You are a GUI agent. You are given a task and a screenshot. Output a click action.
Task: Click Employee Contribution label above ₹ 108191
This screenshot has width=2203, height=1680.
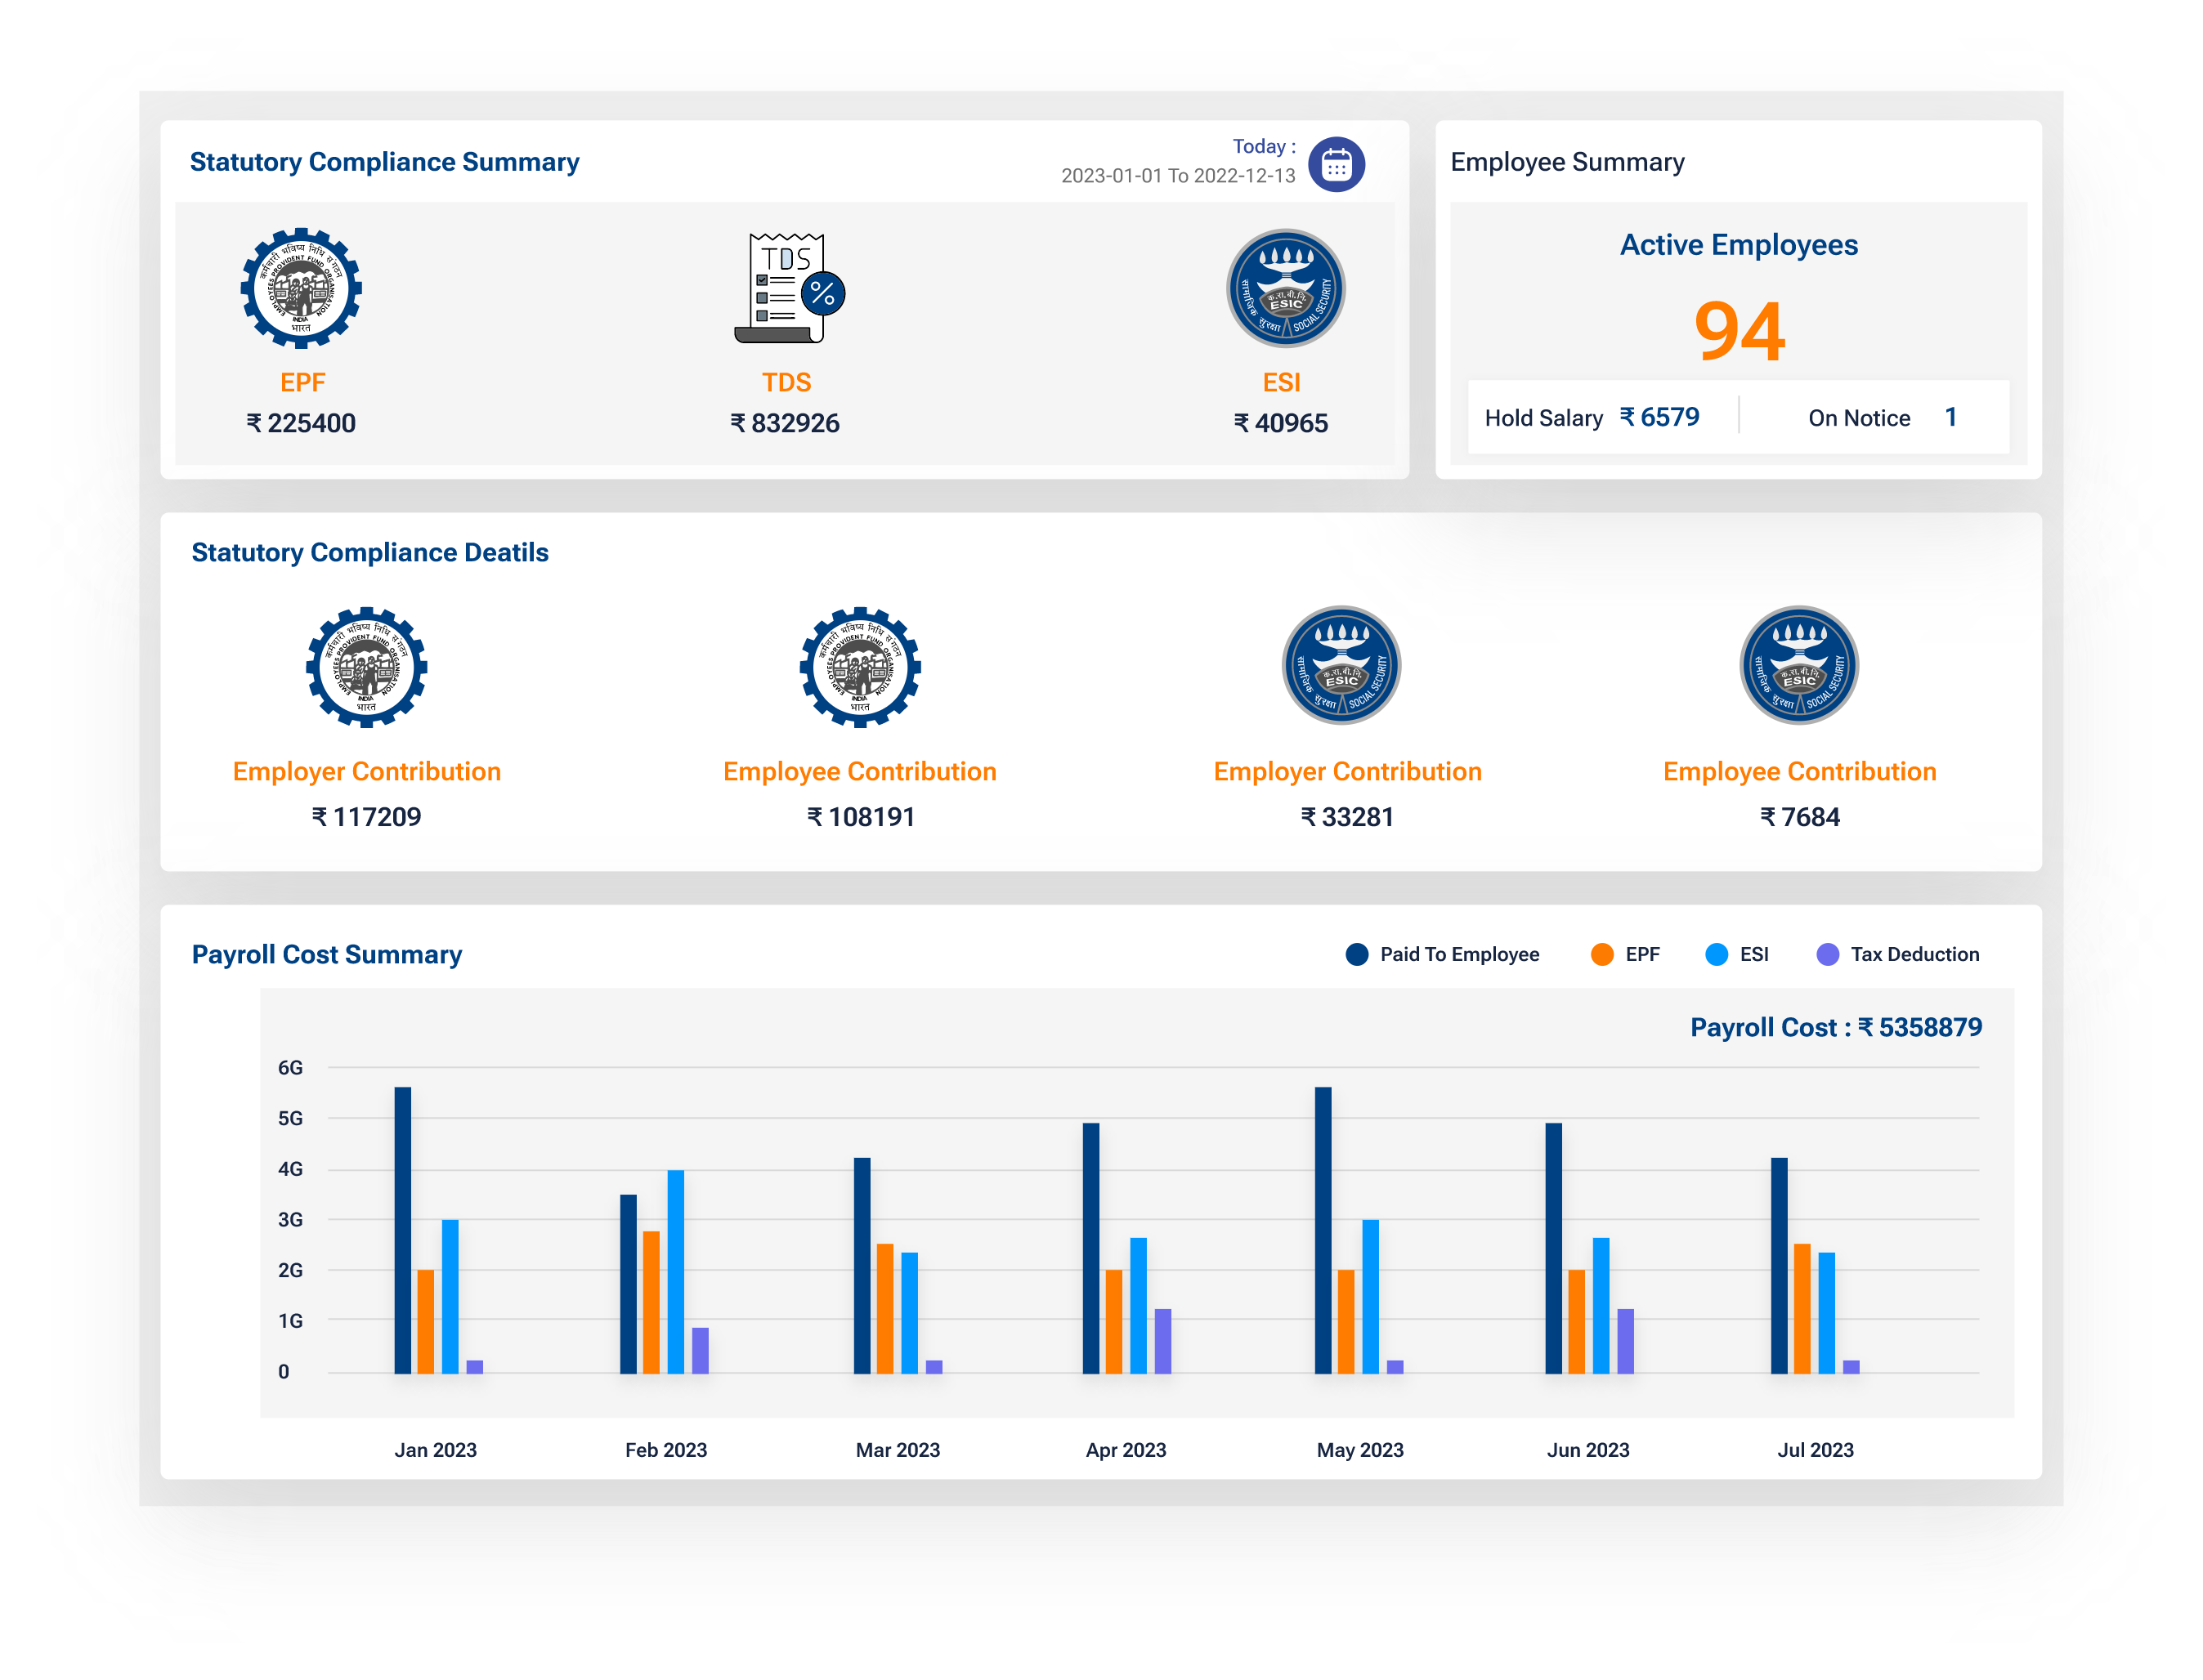click(x=859, y=772)
